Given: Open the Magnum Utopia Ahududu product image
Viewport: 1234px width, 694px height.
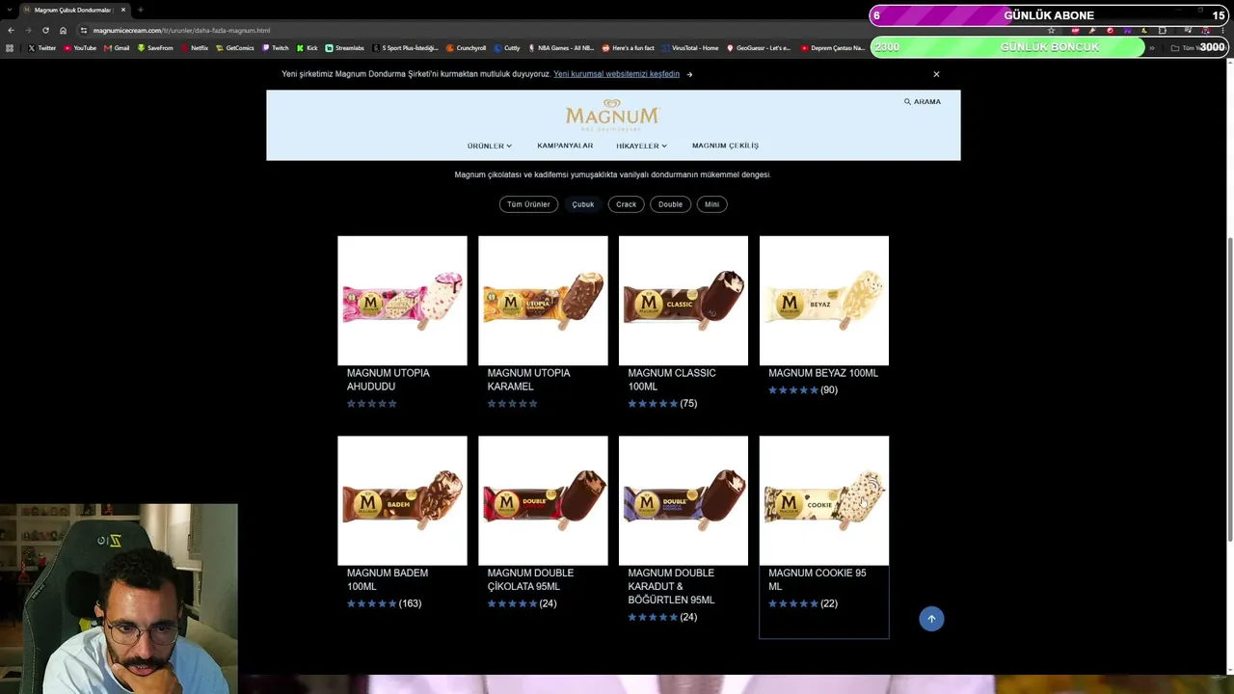Looking at the screenshot, I should tap(402, 301).
